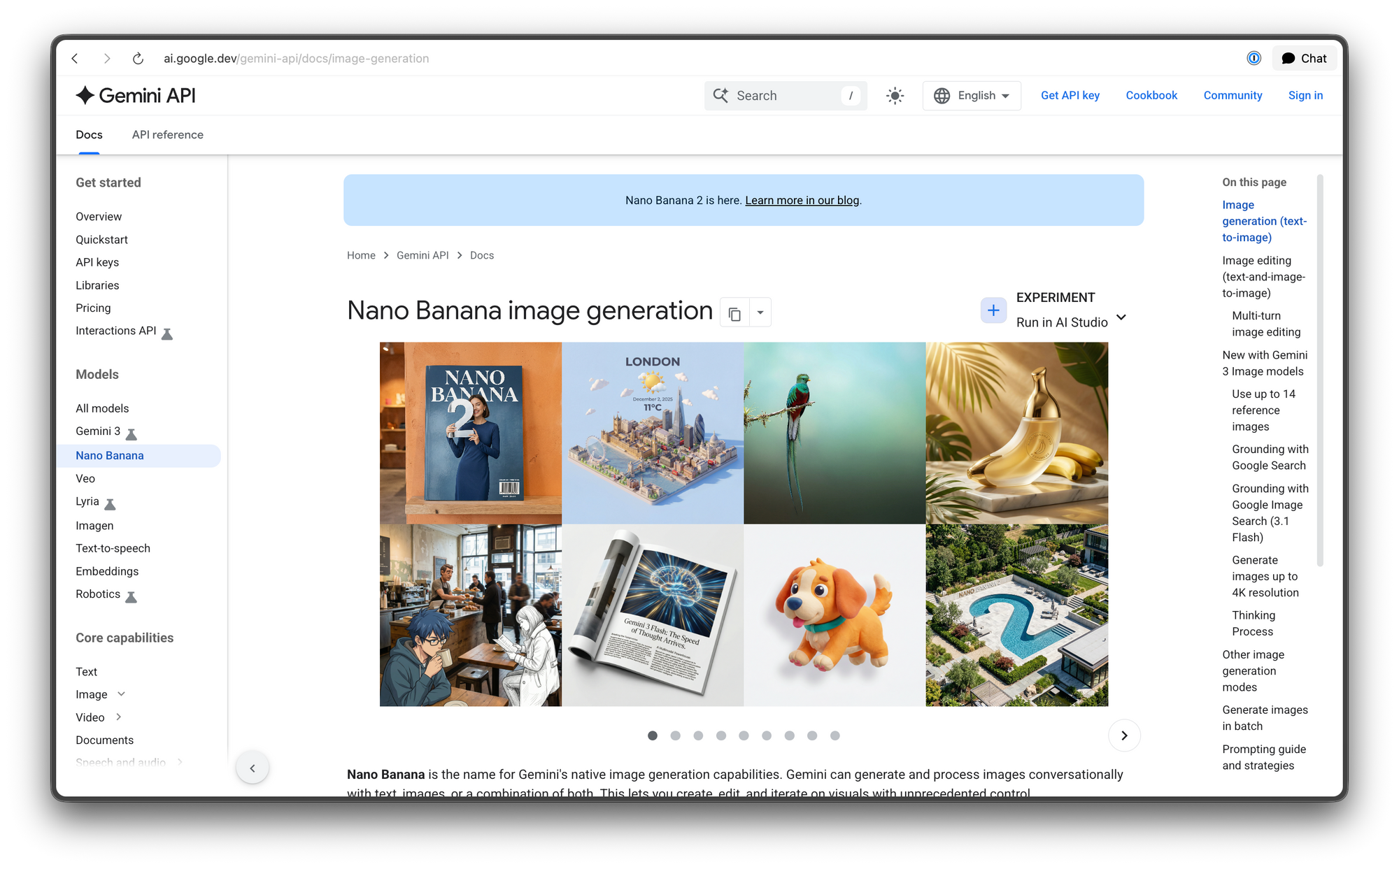
Task: Open the Cookbook link
Action: [1151, 96]
